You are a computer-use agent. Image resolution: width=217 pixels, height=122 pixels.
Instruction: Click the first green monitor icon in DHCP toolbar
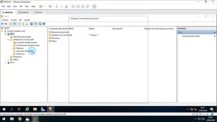pos(40,24)
